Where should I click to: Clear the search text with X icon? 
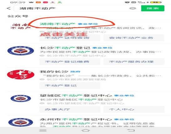tap(132, 8)
